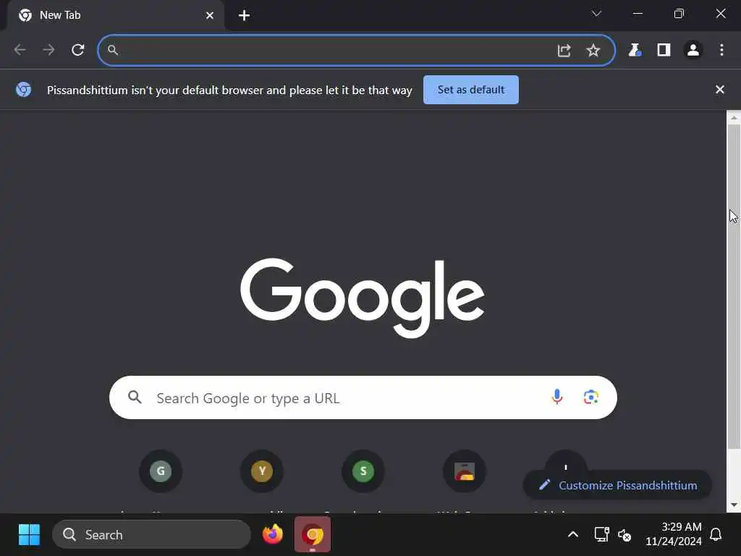Click the taskbar Search box
Image resolution: width=741 pixels, height=556 pixels.
pyautogui.click(x=151, y=535)
